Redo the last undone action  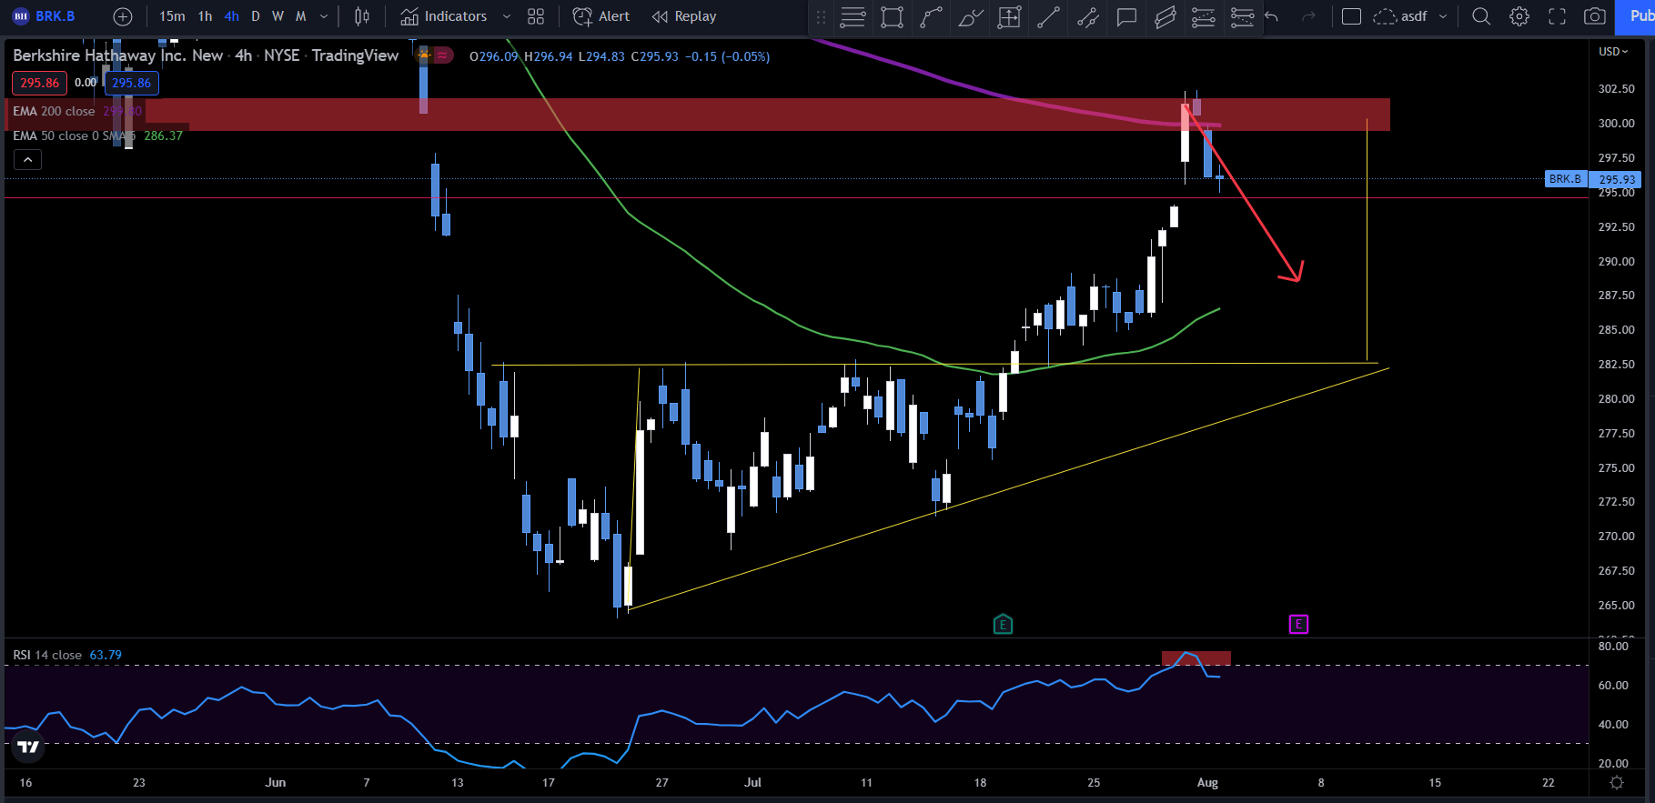click(x=1309, y=16)
